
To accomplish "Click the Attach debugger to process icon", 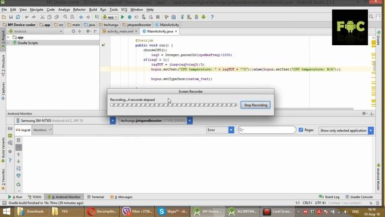I will tap(144, 17).
